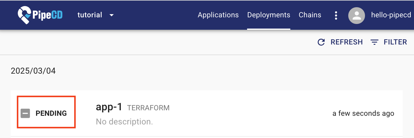Open the Chains tab

(310, 15)
